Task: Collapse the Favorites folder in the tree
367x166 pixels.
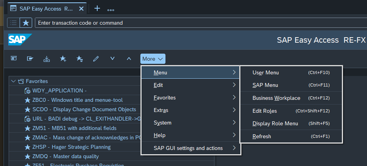Action: (x=13, y=81)
